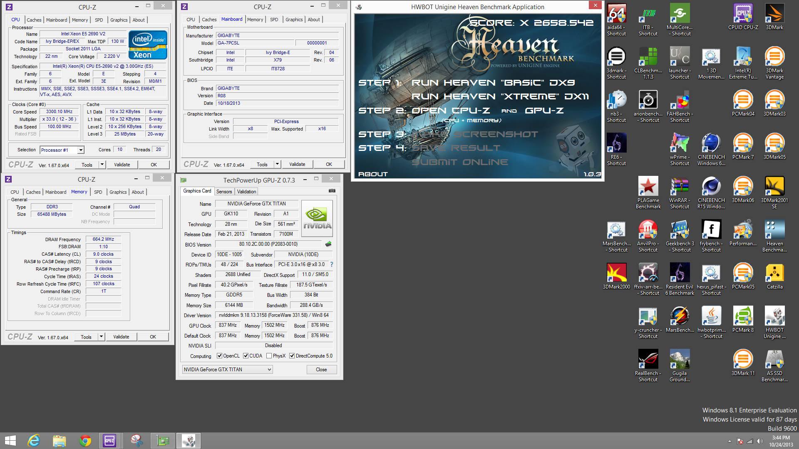The width and height of the screenshot is (799, 449).
Task: Launch the HWBOT Unigine desktop icon
Action: [x=774, y=323]
